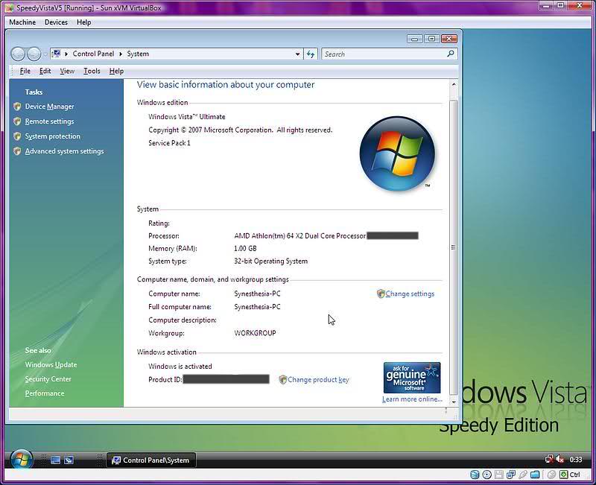Image resolution: width=596 pixels, height=485 pixels.
Task: Expand the address bar history dropdown arrow
Action: (x=298, y=54)
